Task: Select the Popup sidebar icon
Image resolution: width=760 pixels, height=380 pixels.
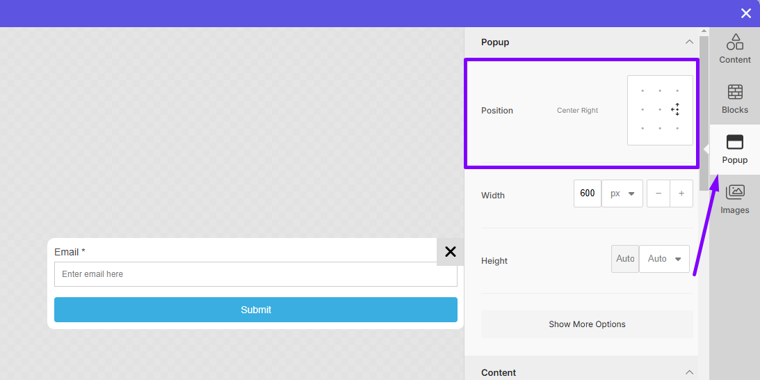Action: coord(734,149)
